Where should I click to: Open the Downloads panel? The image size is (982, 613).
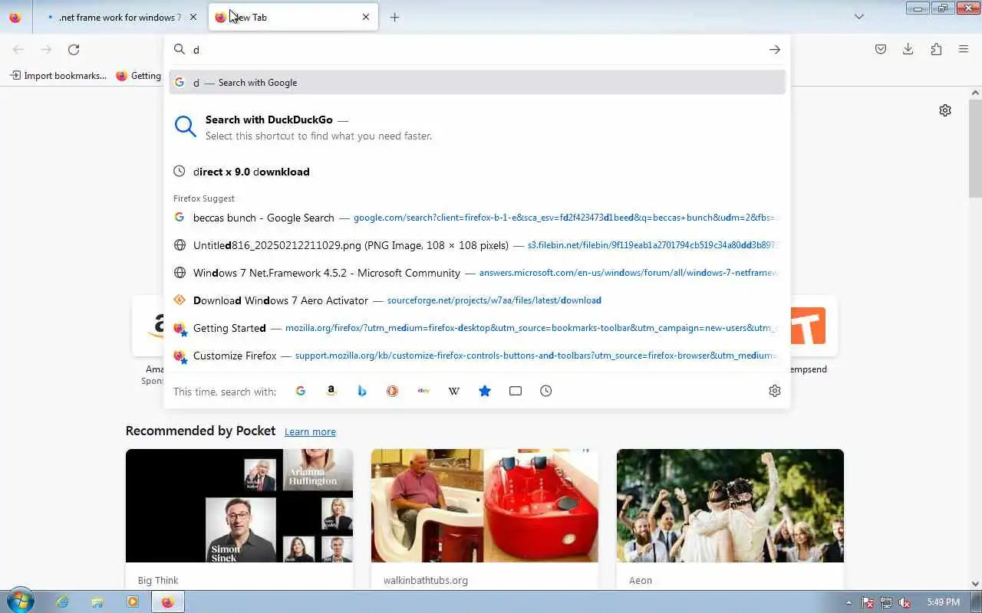(x=908, y=49)
